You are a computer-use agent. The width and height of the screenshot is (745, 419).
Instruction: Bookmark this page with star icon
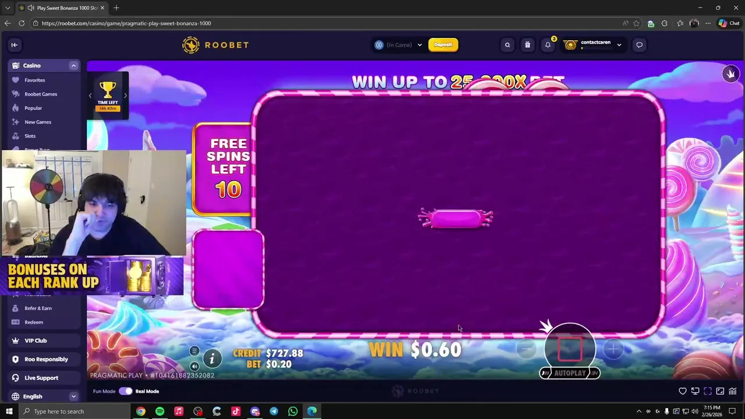pos(636,23)
